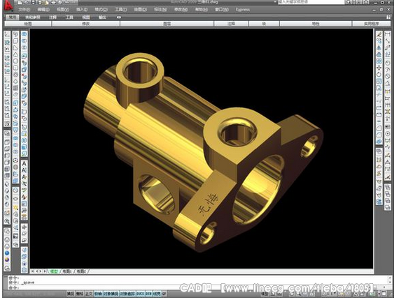The image size is (394, 300).
Task: Toggle 线宽 lineweight display in status bar
Action: [x=157, y=294]
